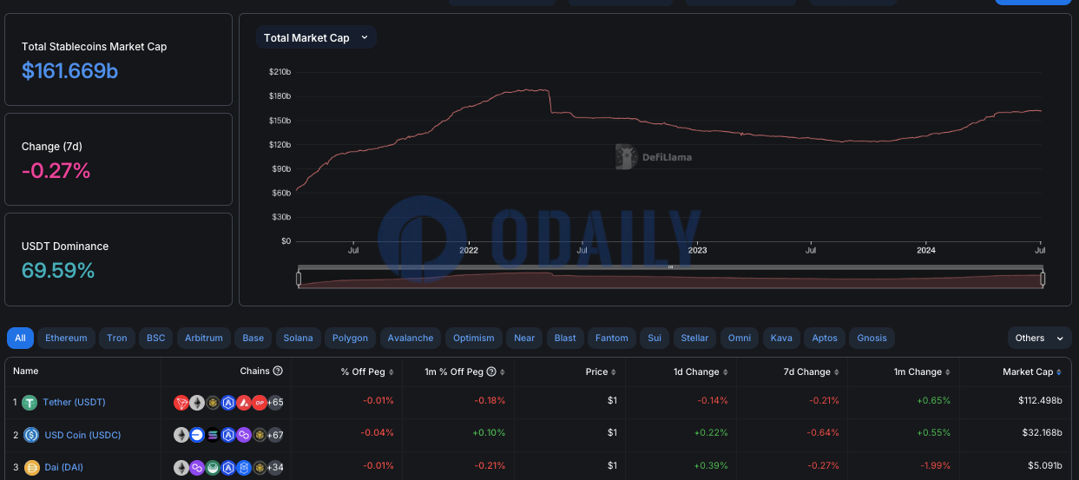Click the right handle of chart range slider
Image resolution: width=1079 pixels, height=480 pixels.
(1043, 279)
